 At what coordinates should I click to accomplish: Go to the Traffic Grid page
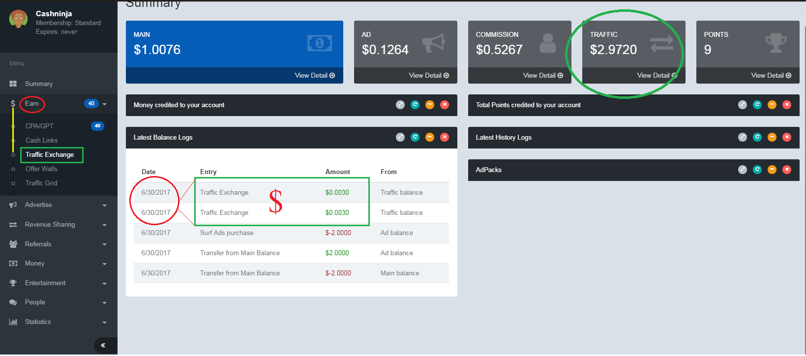tap(41, 183)
